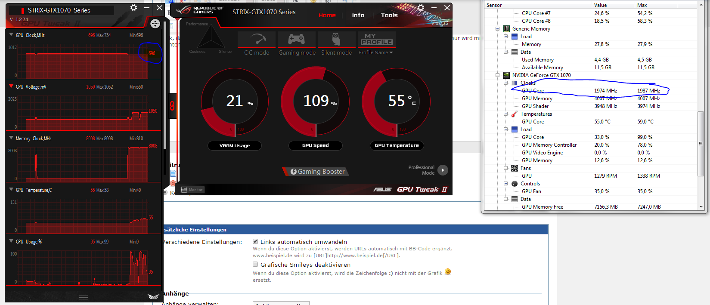This screenshot has width=710, height=305.
Task: Collapse the GPU Clock,MHz graph triangle
Action: click(x=11, y=35)
